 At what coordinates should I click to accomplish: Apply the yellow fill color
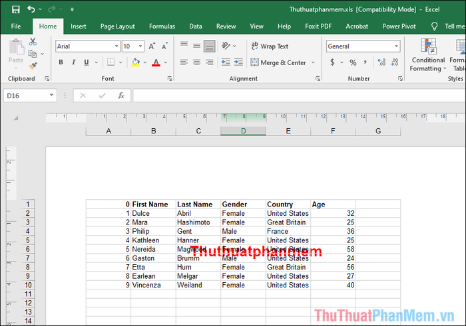pos(136,62)
